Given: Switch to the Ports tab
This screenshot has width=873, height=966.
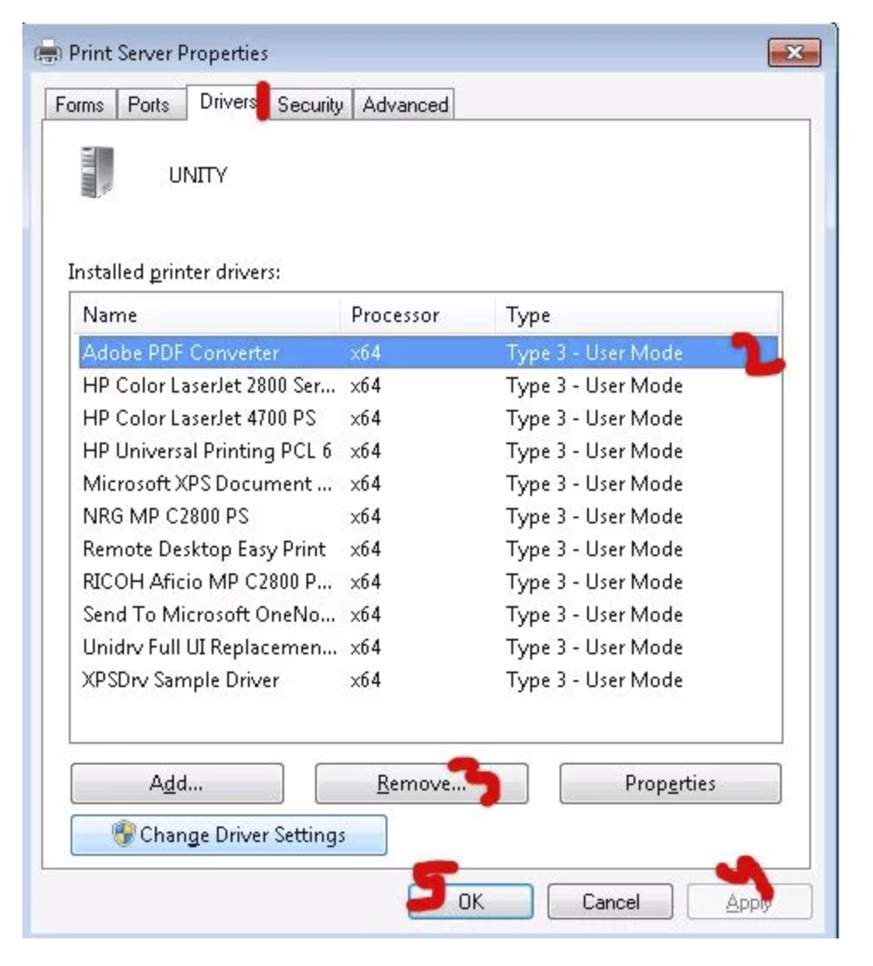Looking at the screenshot, I should (x=150, y=104).
